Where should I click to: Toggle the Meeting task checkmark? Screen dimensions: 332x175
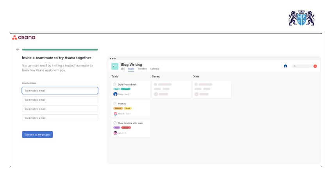coord(115,104)
